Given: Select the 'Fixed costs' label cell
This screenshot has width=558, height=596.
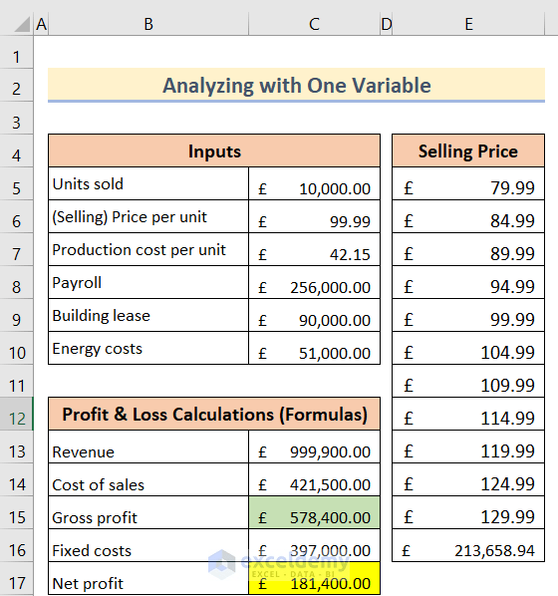Looking at the screenshot, I should pos(148,545).
